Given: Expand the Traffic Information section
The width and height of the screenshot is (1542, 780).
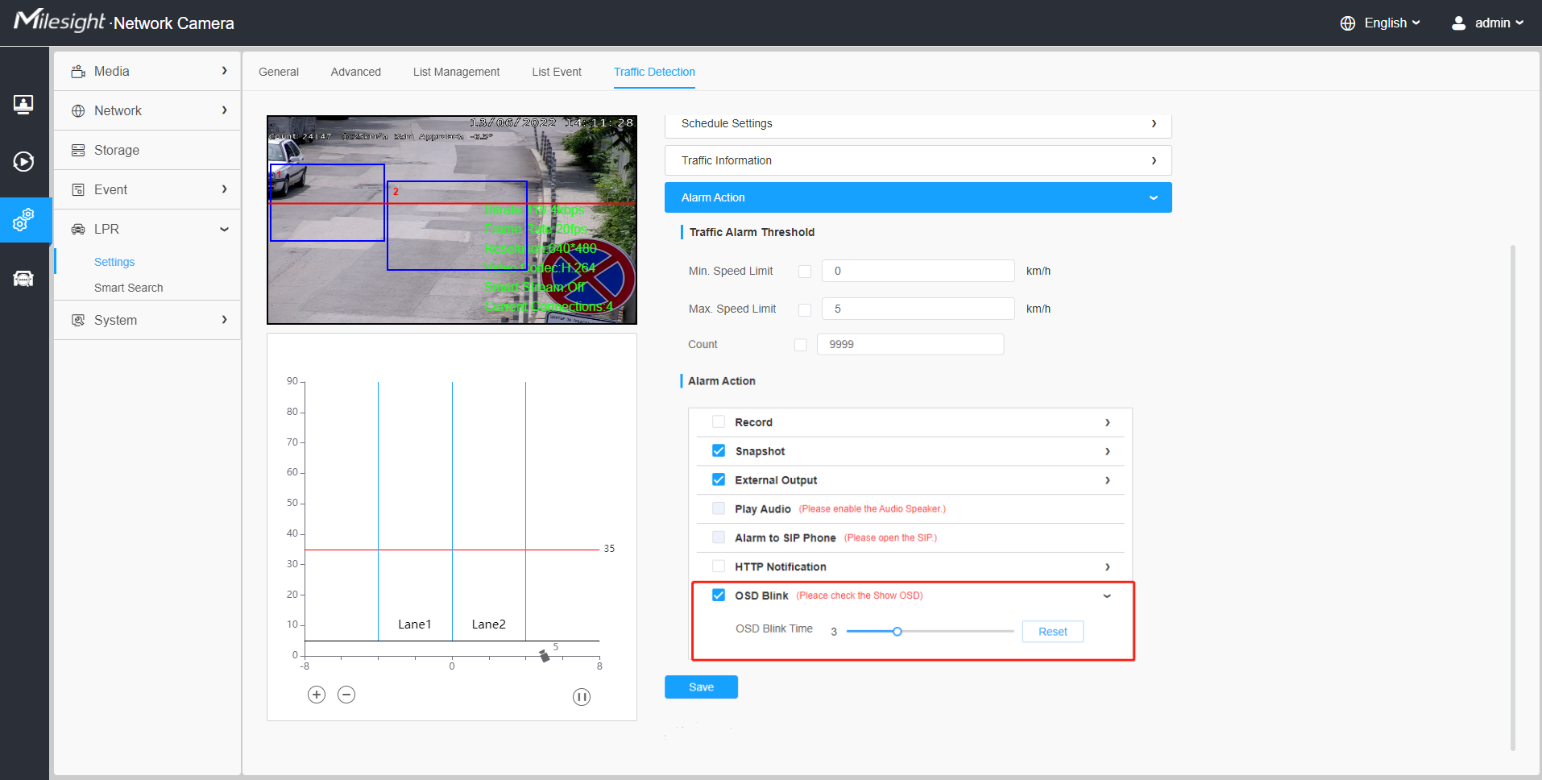Looking at the screenshot, I should click(918, 160).
